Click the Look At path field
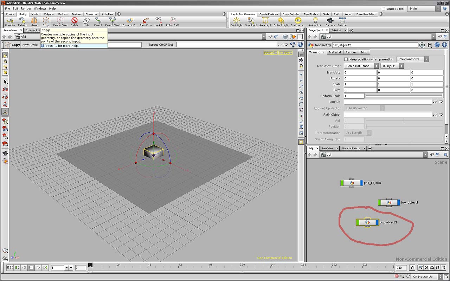 coord(388,102)
